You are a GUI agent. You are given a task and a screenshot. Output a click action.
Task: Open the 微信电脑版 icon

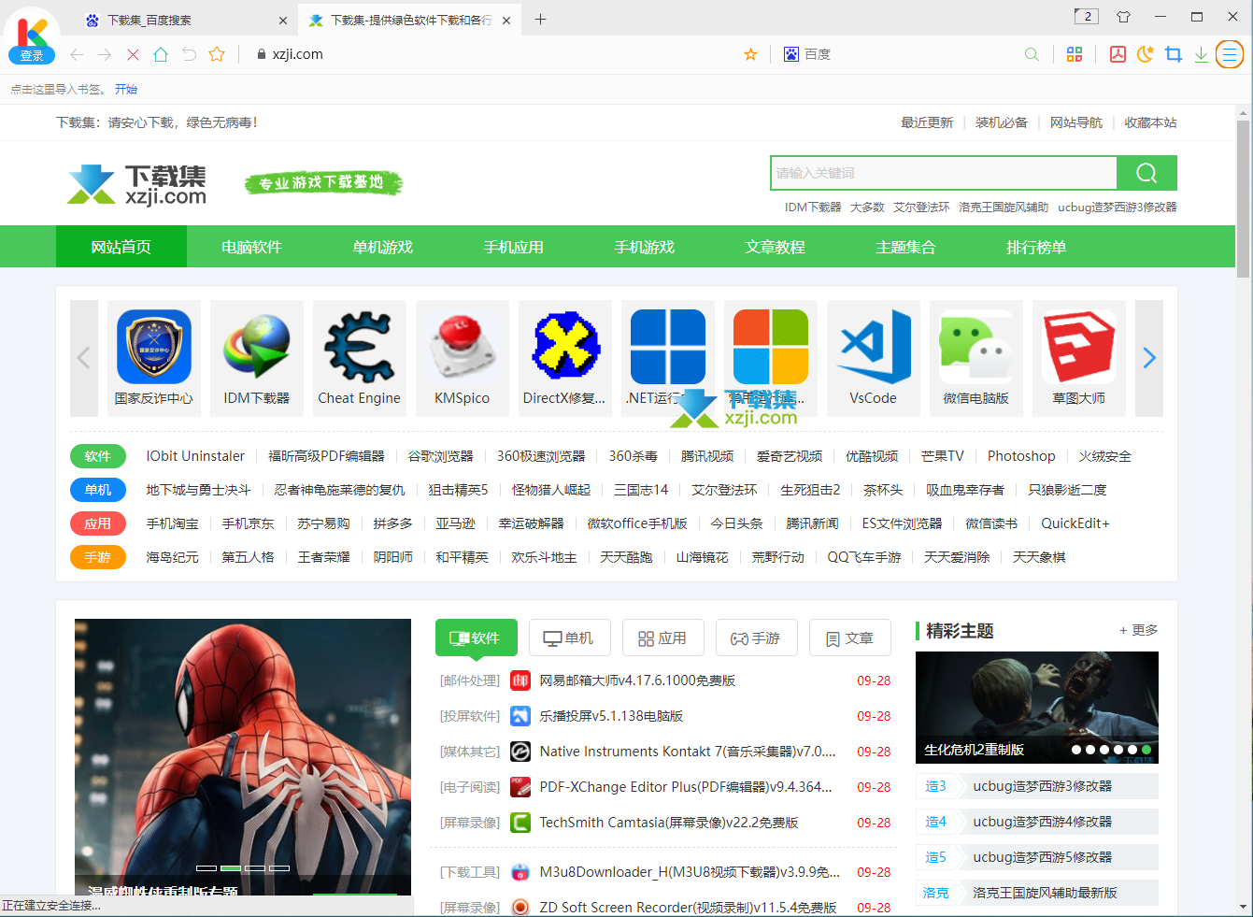976,347
